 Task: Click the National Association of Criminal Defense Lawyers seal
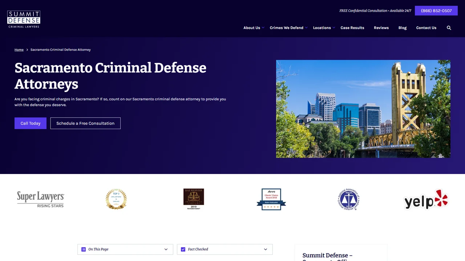[x=348, y=199]
